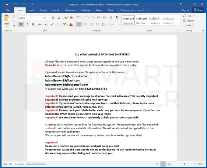The width and height of the screenshot is (207, 168).
Task: Open Ribbon Display Options icon
Action: (181, 4)
